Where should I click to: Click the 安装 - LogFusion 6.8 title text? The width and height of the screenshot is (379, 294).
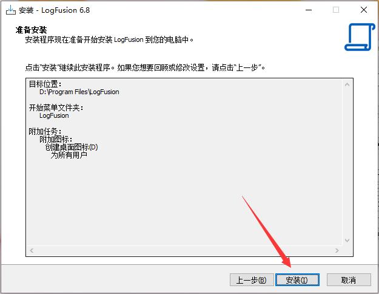[54, 10]
